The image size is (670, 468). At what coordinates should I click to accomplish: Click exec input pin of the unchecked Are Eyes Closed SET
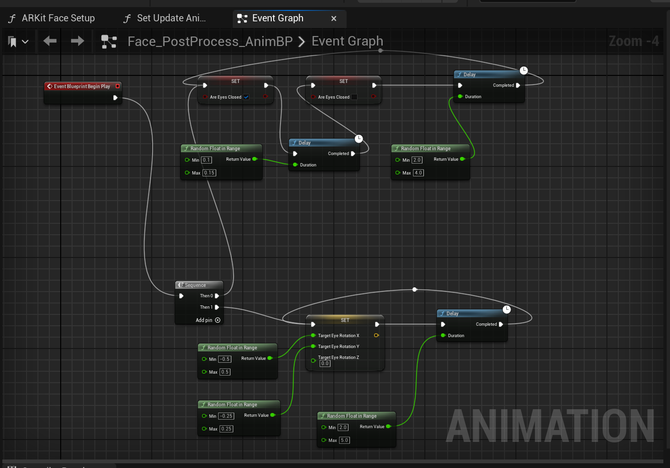coord(313,85)
